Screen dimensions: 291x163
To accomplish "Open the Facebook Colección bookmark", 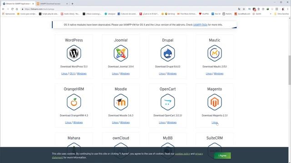I will click(x=127, y=14).
